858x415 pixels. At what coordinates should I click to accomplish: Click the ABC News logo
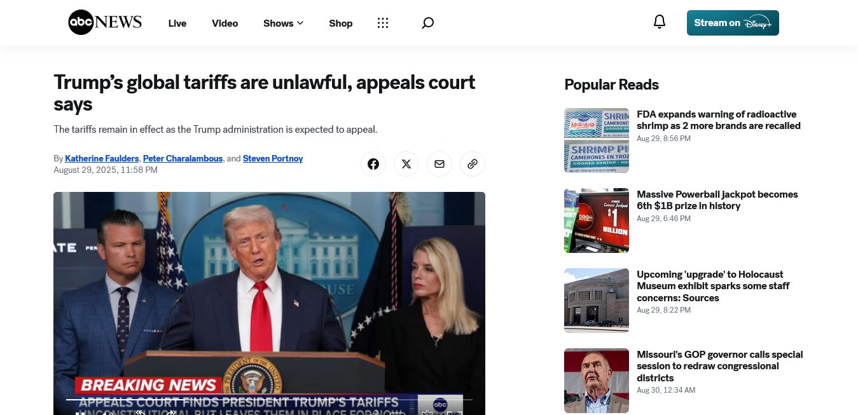tap(105, 23)
